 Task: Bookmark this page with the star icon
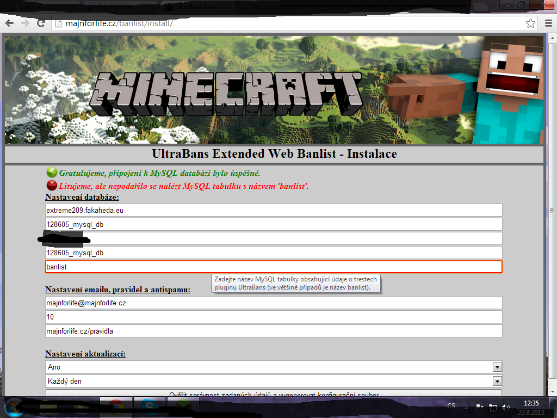pyautogui.click(x=530, y=23)
